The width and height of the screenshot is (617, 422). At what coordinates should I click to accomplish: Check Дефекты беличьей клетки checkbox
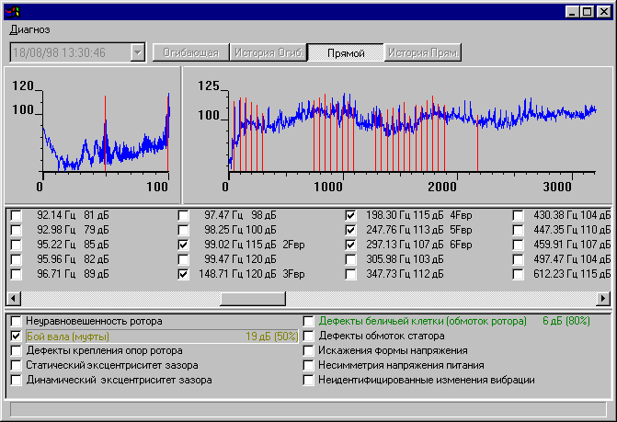(309, 321)
